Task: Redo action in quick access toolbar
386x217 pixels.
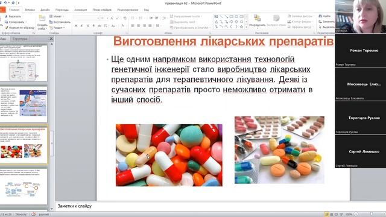Action: coord(13,2)
